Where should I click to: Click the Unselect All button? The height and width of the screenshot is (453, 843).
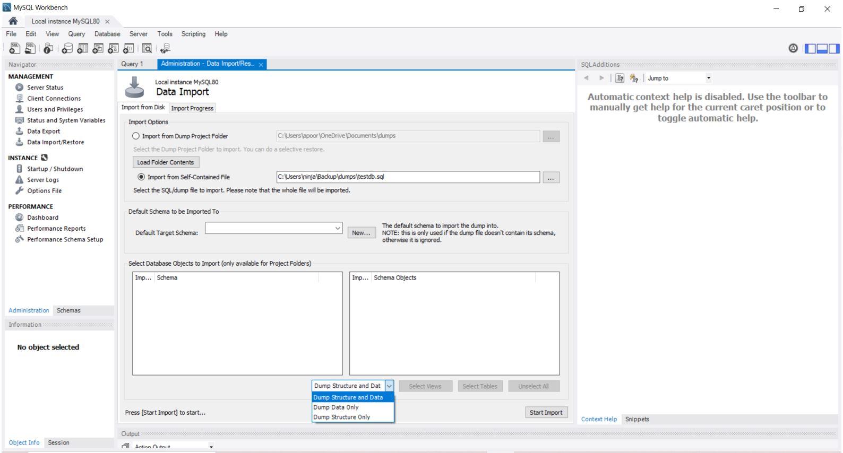(534, 386)
